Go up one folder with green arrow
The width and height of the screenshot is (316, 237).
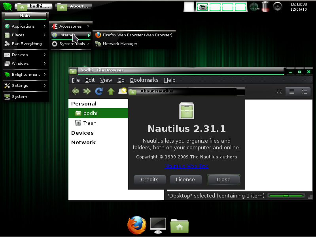tap(111, 91)
